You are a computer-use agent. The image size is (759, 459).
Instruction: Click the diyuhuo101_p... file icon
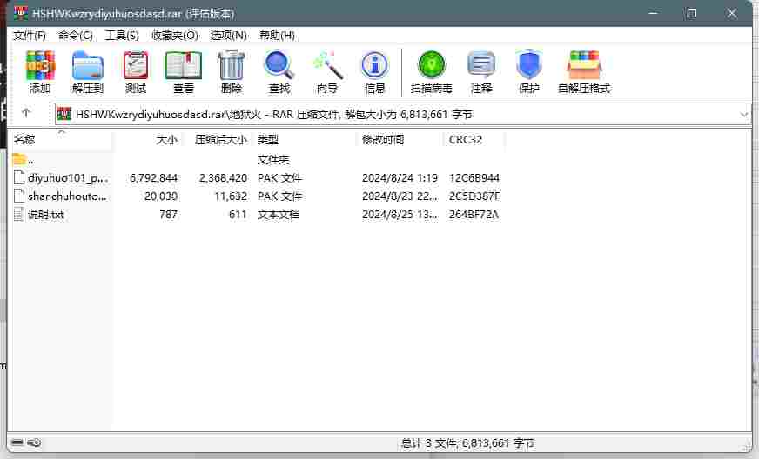[x=19, y=177]
